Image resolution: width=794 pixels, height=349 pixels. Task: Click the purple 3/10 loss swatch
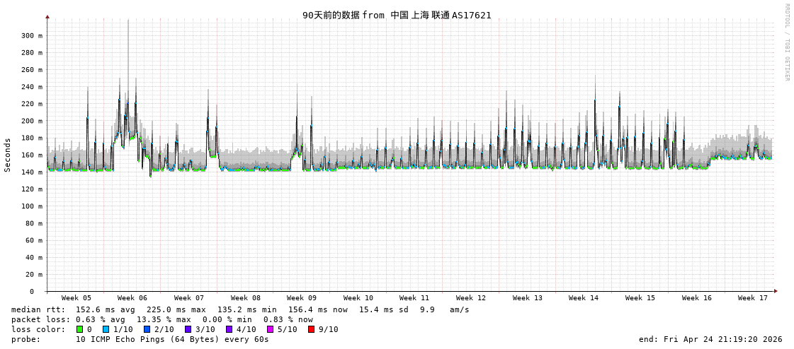click(x=188, y=329)
